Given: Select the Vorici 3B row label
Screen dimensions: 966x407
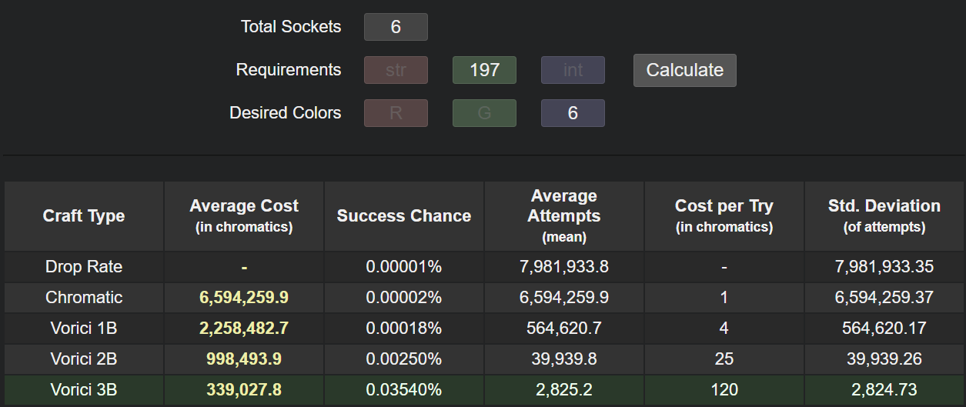Looking at the screenshot, I should (84, 390).
